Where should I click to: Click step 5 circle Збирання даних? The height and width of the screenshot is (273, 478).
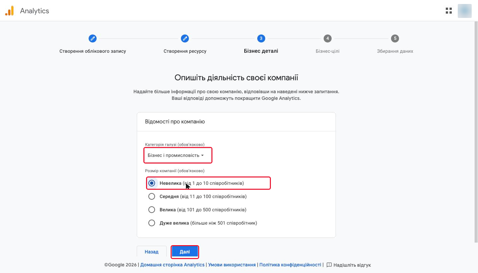click(x=395, y=38)
